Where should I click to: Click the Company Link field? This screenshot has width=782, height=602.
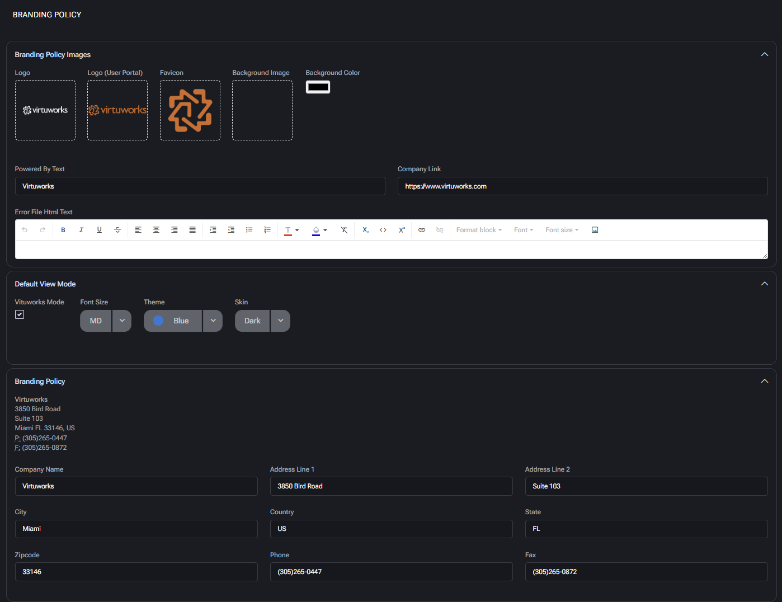[x=582, y=186]
